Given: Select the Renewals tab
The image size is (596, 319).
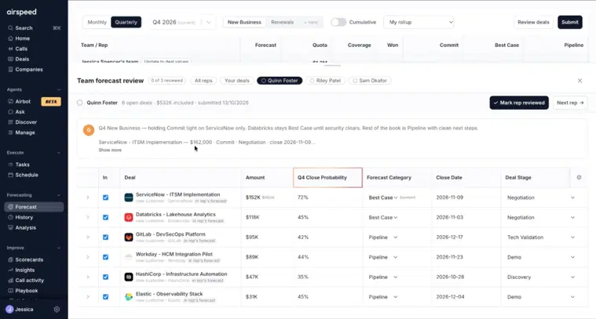Looking at the screenshot, I should tap(282, 22).
